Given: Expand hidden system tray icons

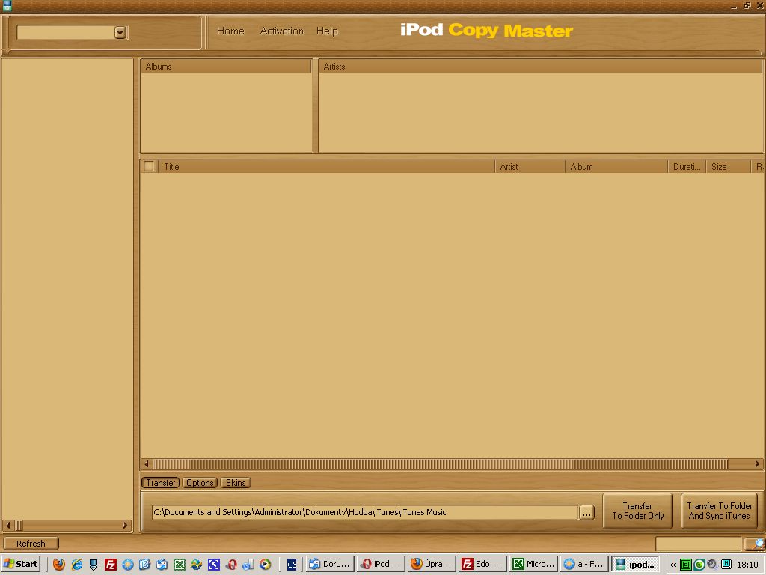Looking at the screenshot, I should [673, 565].
